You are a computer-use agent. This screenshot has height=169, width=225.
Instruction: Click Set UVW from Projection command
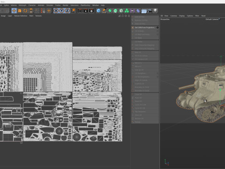[x=145, y=28]
